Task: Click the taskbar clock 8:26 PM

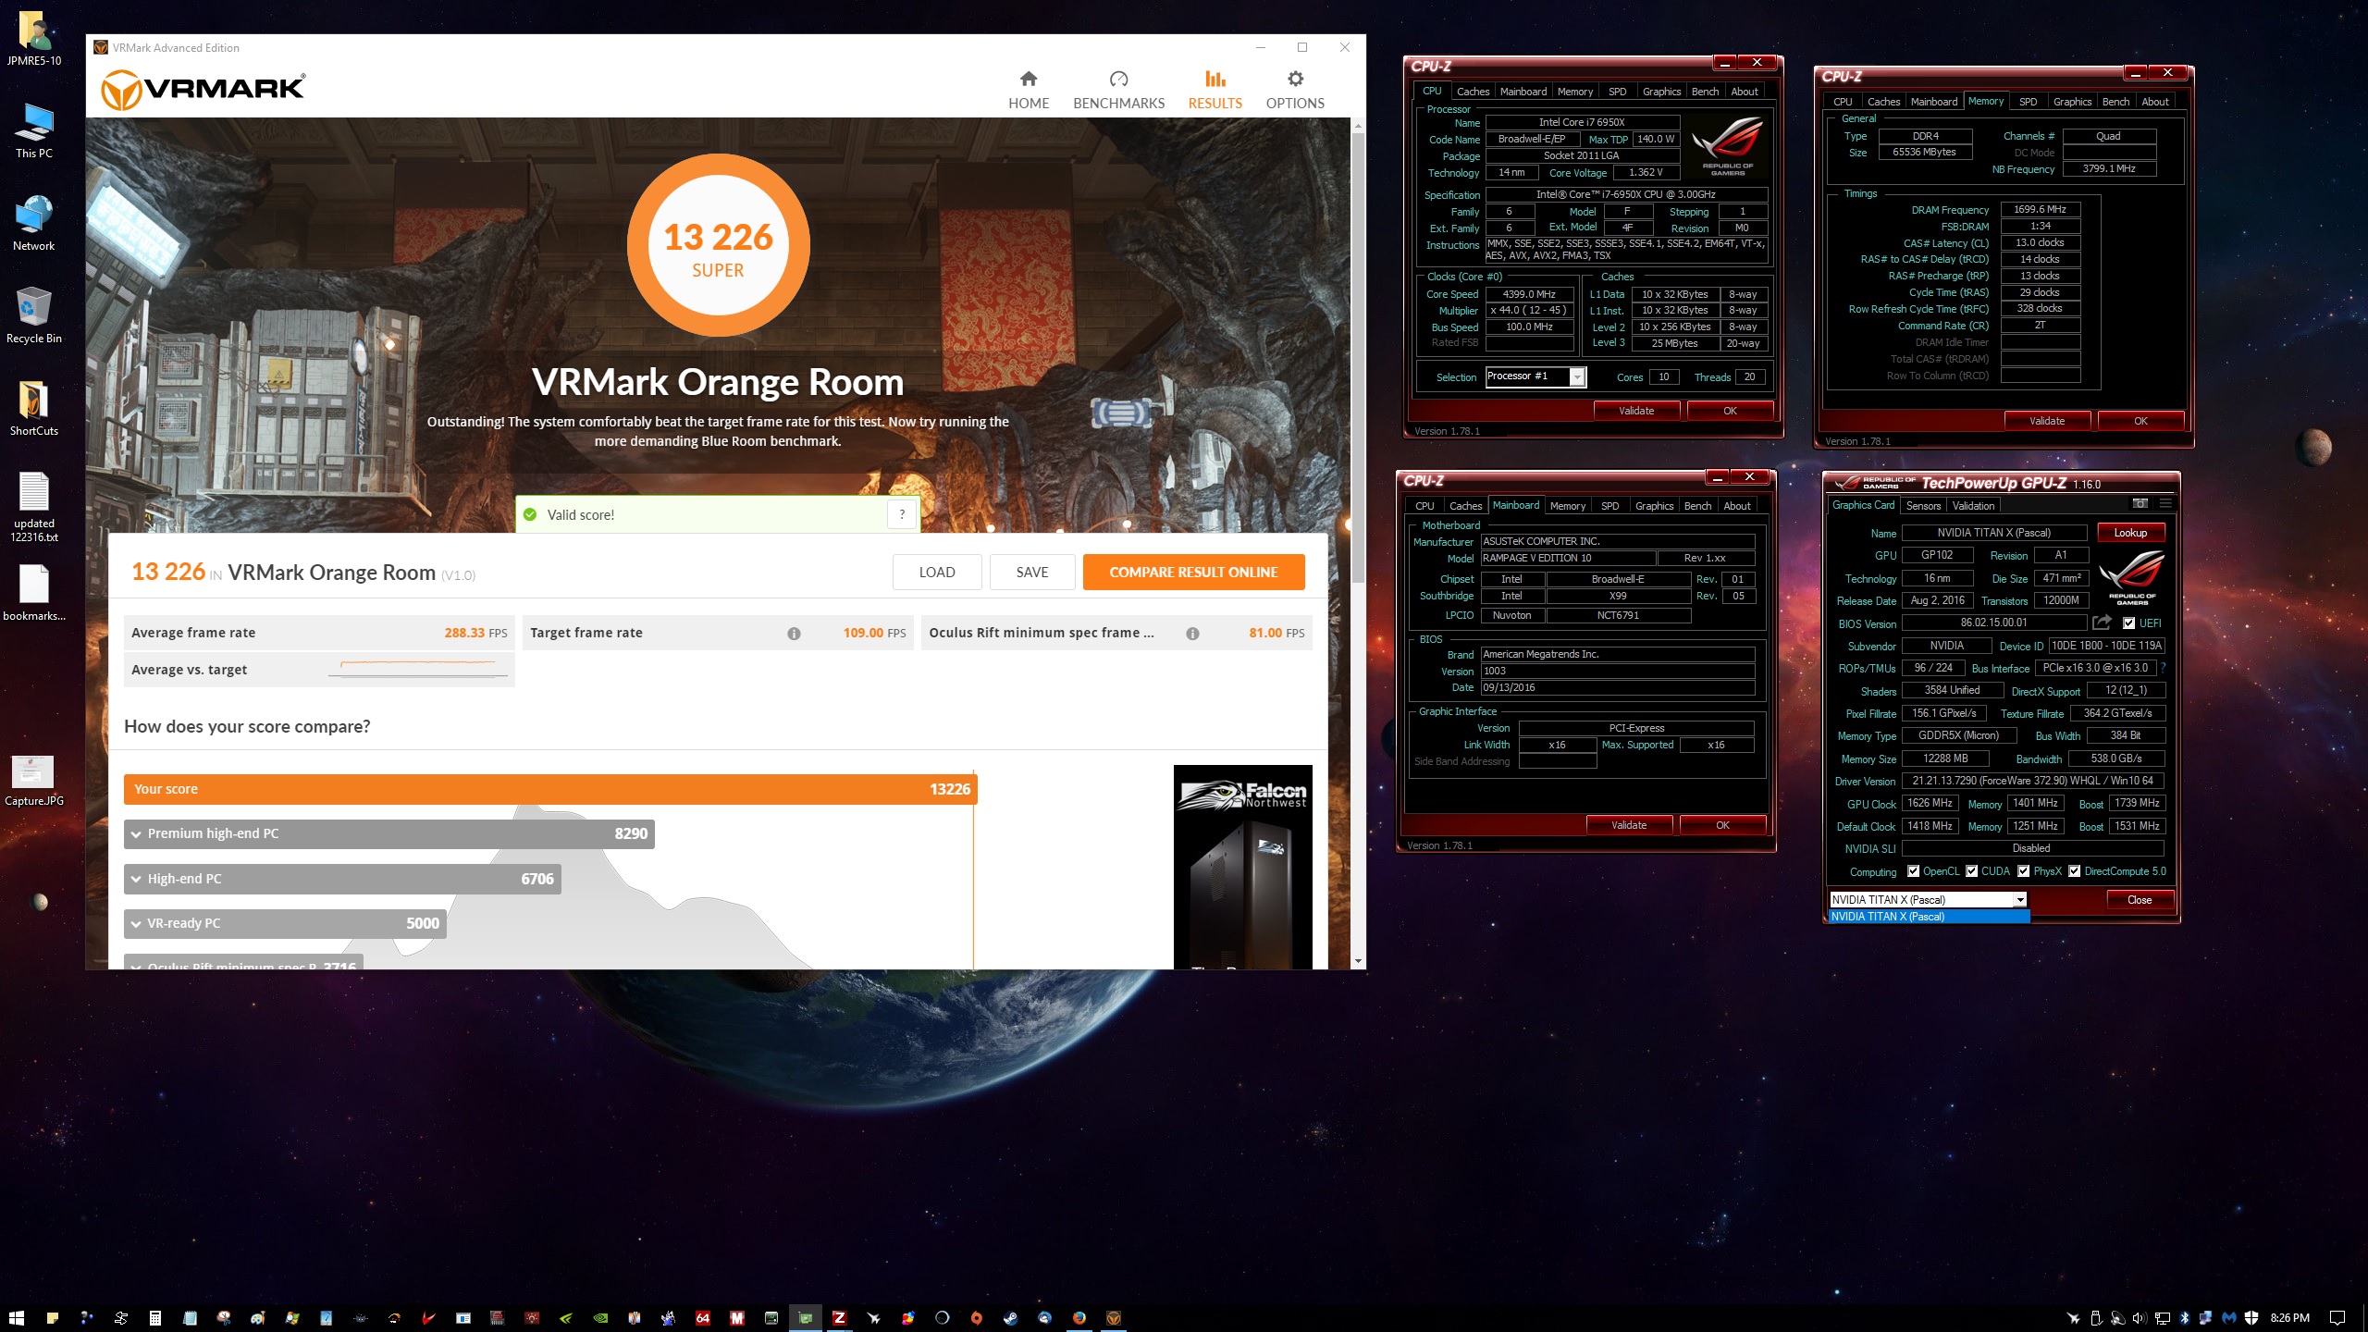Action: pos(2289,1318)
